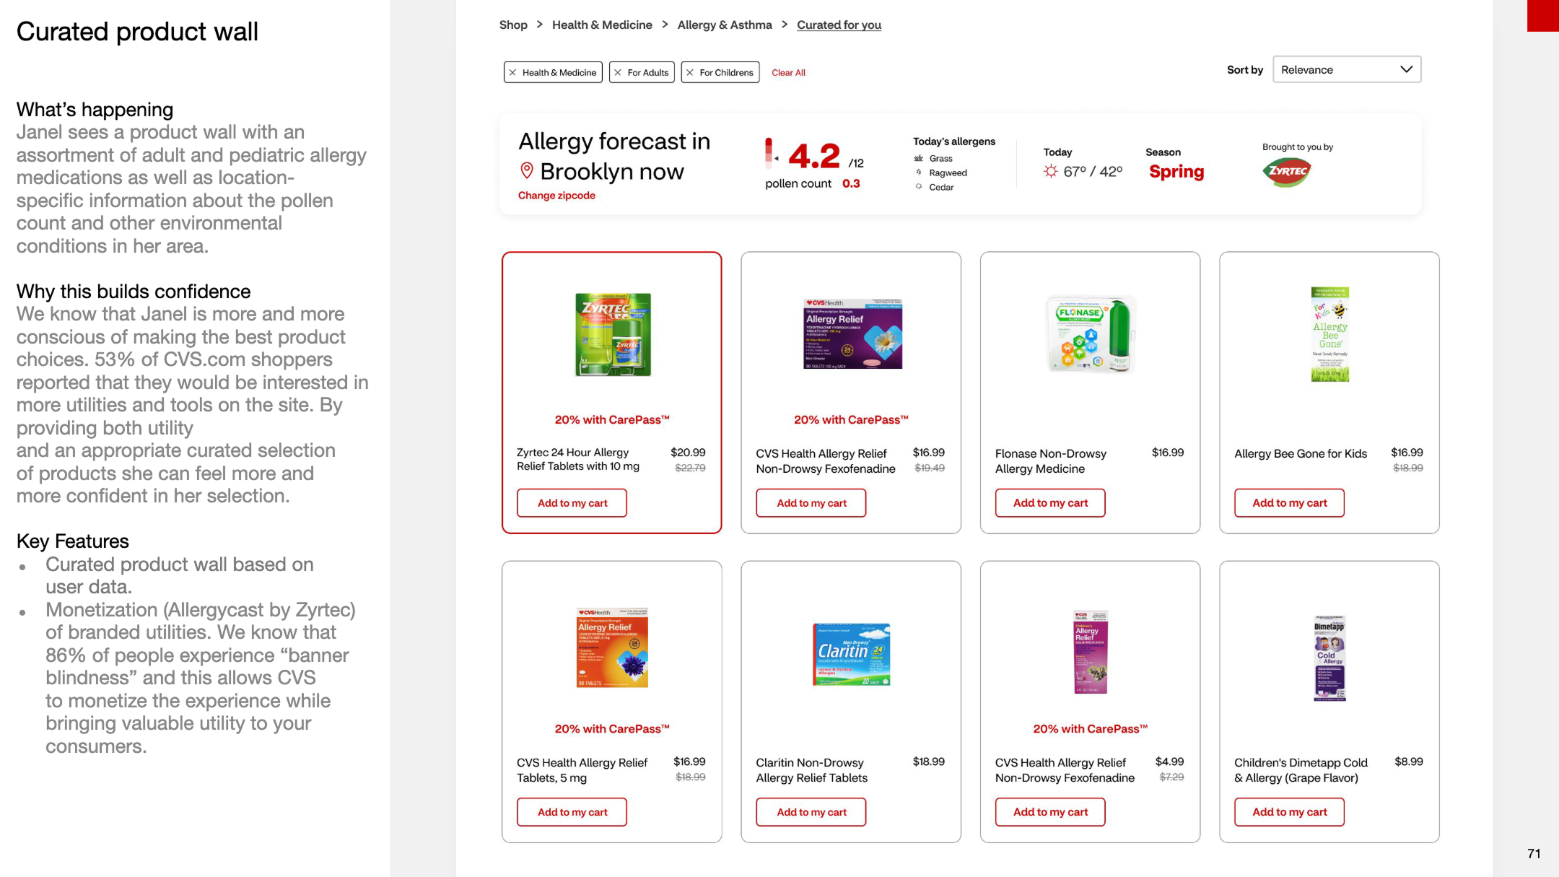1559x877 pixels.
Task: Click the location pin icon beside Brooklyn
Action: pos(527,170)
